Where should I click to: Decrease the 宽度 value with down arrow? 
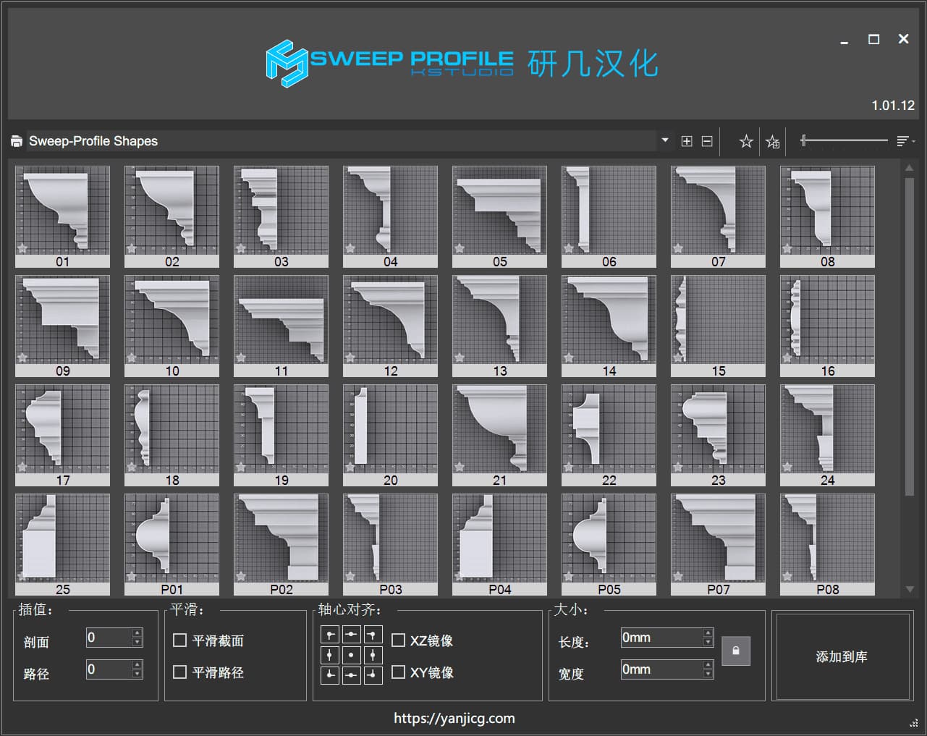708,674
